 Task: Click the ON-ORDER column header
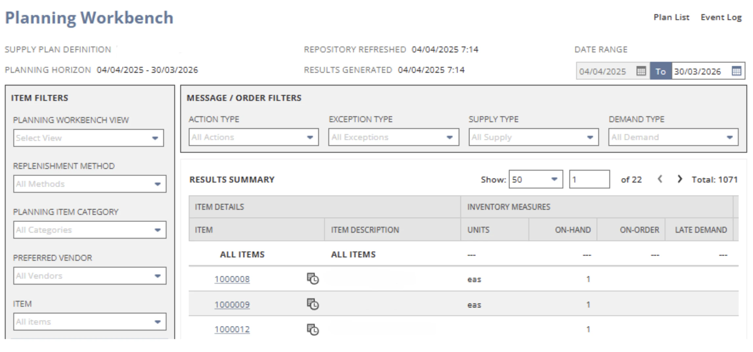tap(631, 230)
